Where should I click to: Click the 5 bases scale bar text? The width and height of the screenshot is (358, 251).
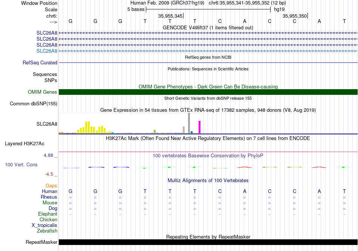[x=136, y=9]
